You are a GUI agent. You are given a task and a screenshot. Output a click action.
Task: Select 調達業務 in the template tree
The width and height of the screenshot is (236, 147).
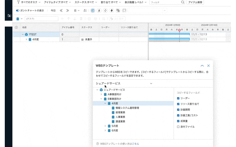(120, 122)
